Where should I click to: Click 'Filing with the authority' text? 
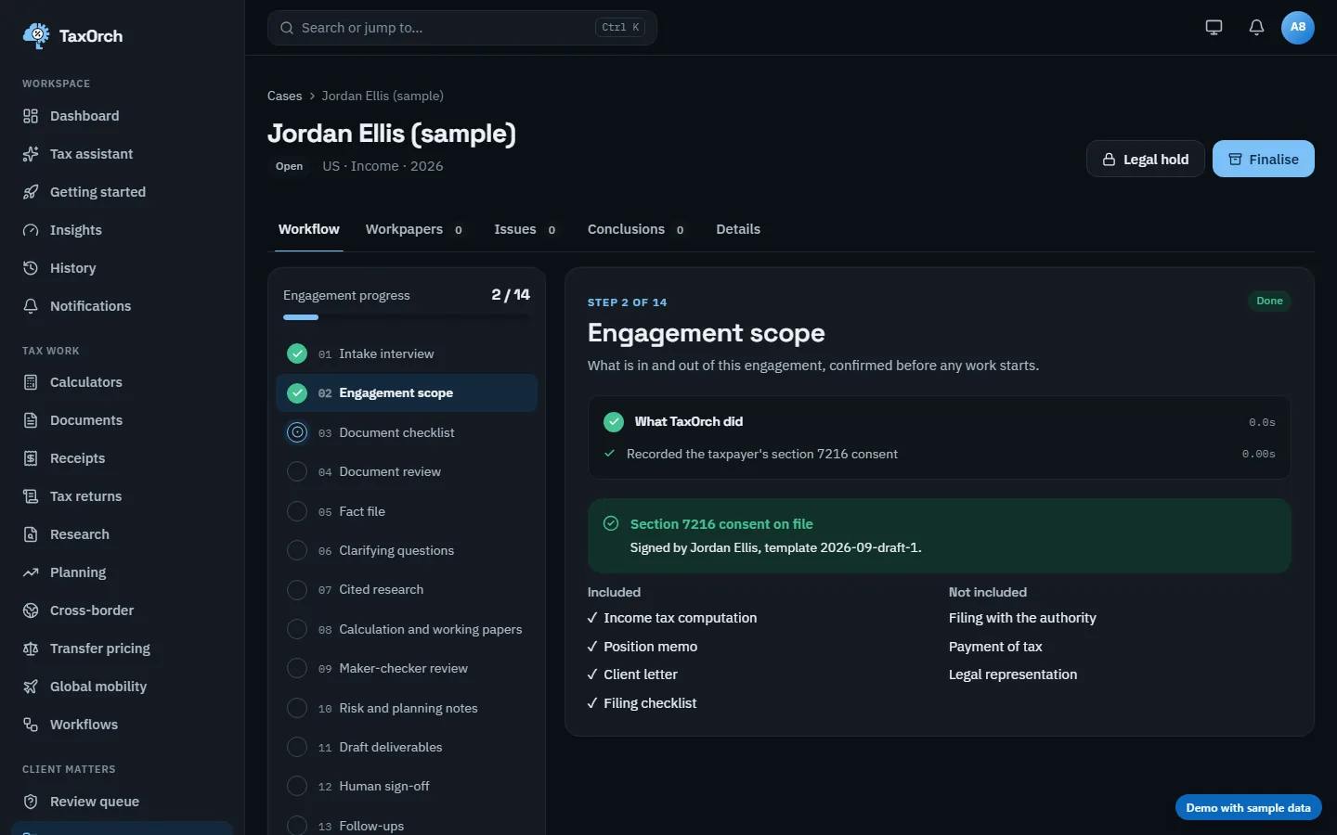(1022, 618)
